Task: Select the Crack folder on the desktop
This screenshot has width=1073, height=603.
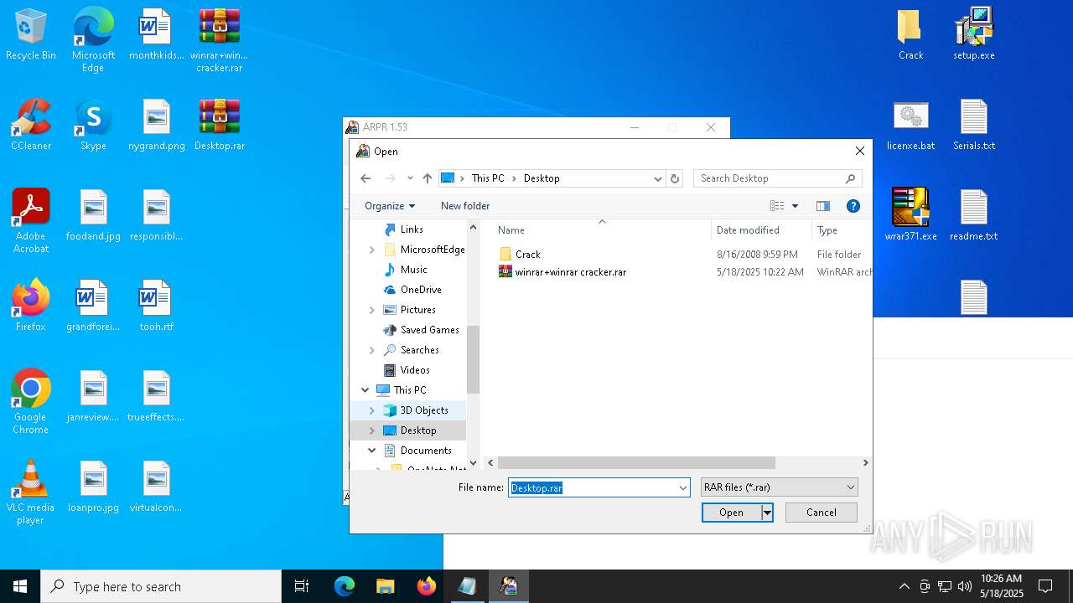Action: pyautogui.click(x=910, y=35)
